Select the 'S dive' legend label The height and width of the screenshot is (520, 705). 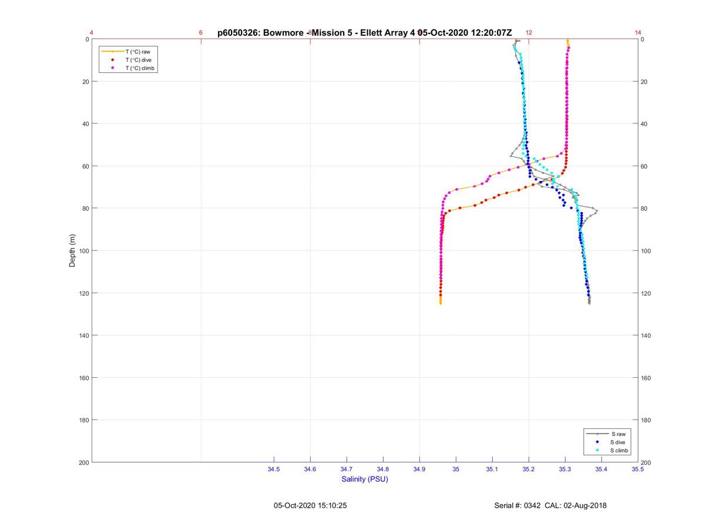619,442
